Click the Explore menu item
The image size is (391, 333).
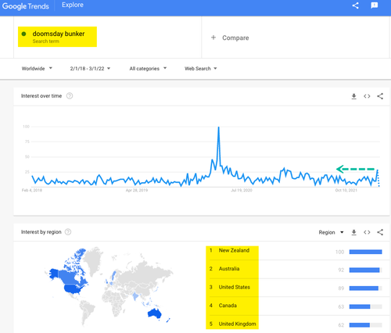(x=73, y=5)
